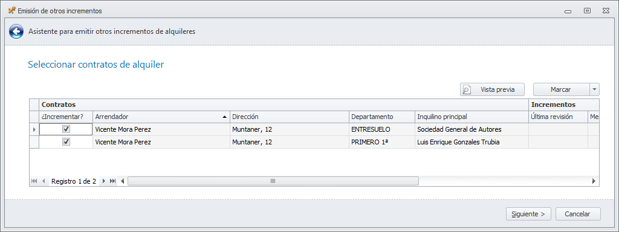The height and width of the screenshot is (232, 619).
Task: Select the PRIMERO 1ª department cell
Action: click(x=382, y=142)
